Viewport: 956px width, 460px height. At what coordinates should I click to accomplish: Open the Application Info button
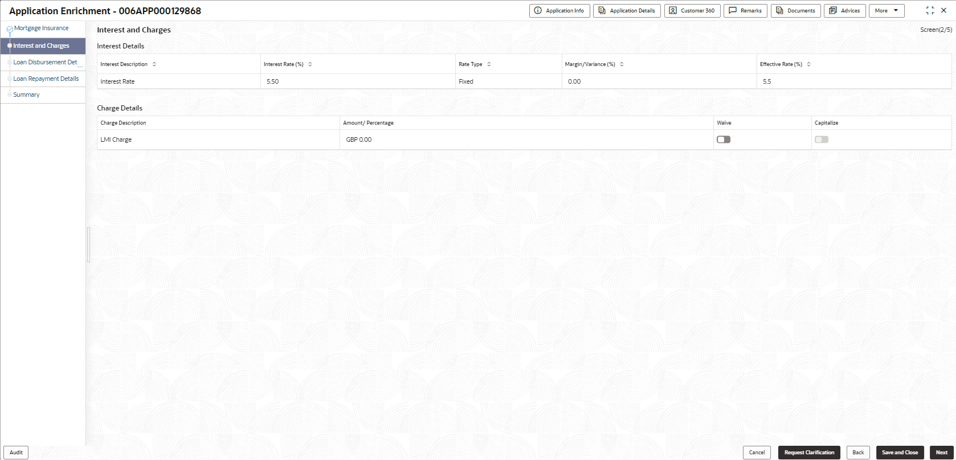pos(559,11)
